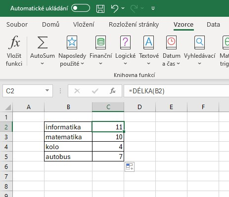Click the AutoSum sigma icon
Screen dimensions: 229x197
(x=43, y=42)
